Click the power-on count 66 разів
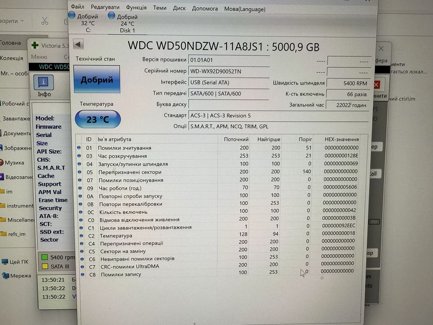433x325 pixels. click(x=347, y=94)
